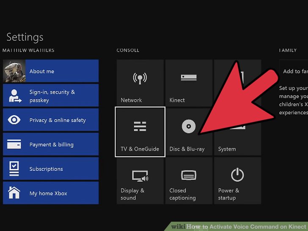Click the house icon for home Xbox
Viewport: 308px width, 231px height.
pyautogui.click(x=14, y=192)
